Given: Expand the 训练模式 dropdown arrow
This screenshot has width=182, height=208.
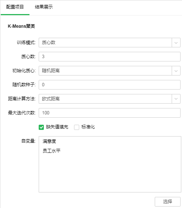Looking at the screenshot, I should (x=176, y=43).
